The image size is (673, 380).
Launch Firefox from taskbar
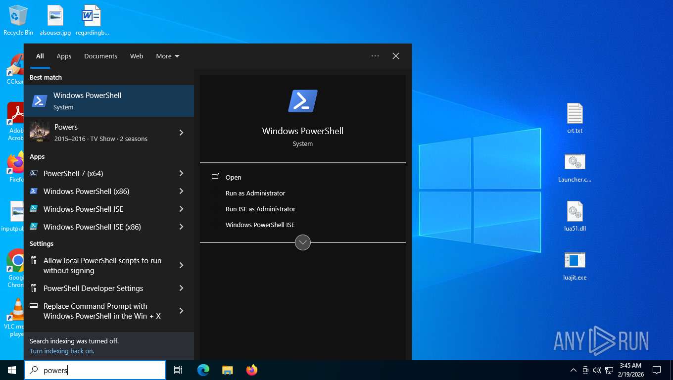pos(252,370)
